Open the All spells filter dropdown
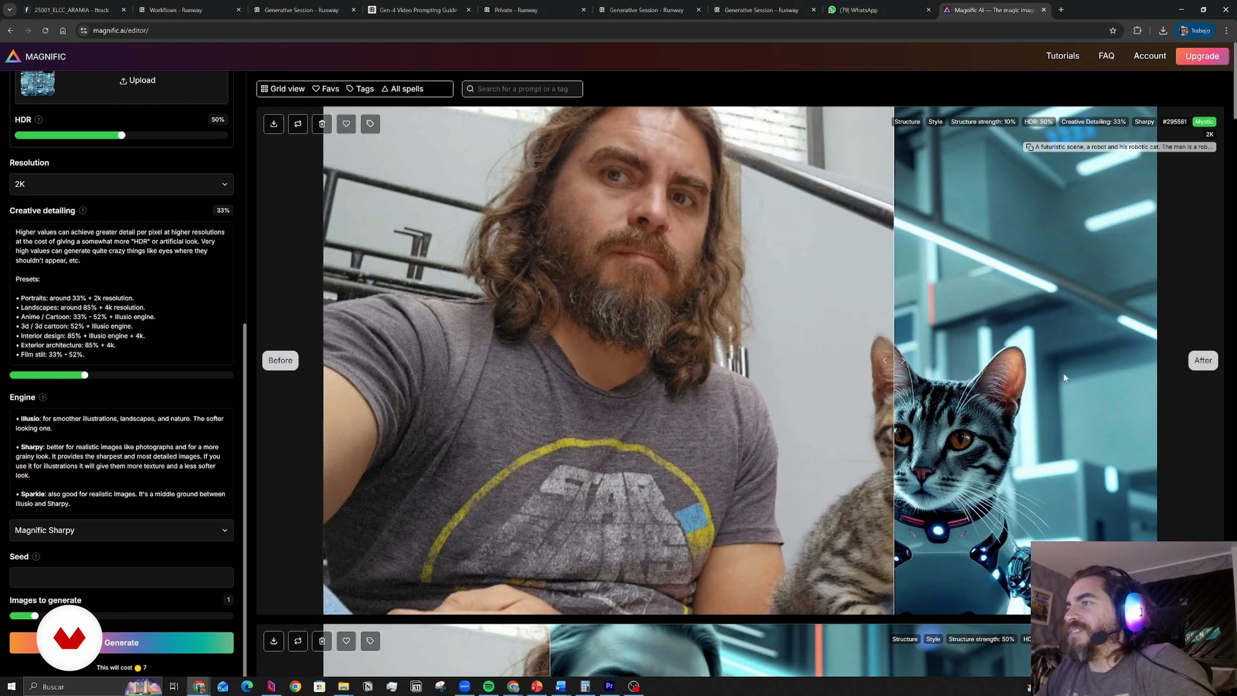The width and height of the screenshot is (1237, 696). [x=402, y=89]
